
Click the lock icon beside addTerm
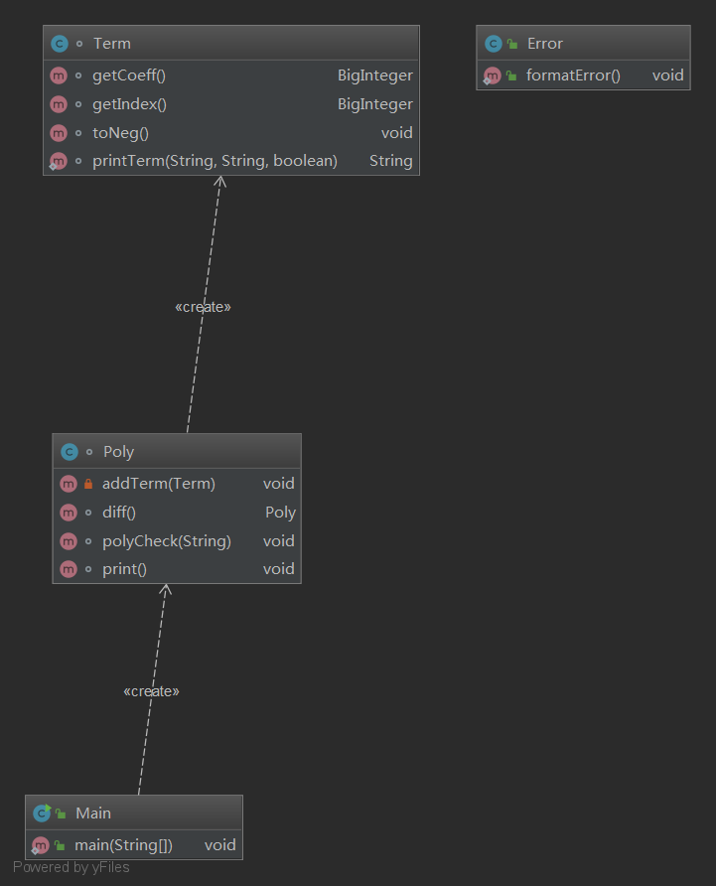coord(88,484)
